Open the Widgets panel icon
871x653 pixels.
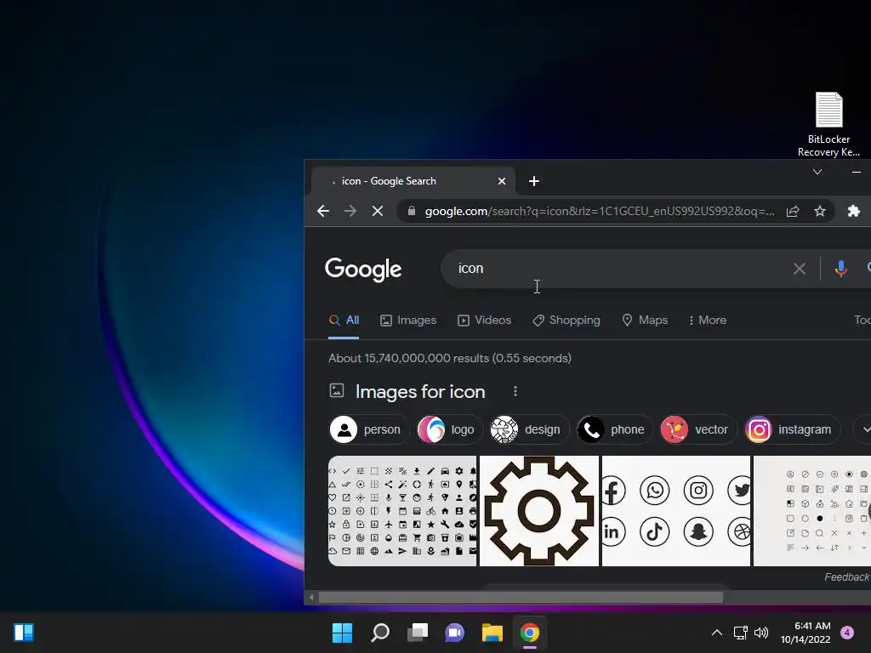pyautogui.click(x=24, y=633)
